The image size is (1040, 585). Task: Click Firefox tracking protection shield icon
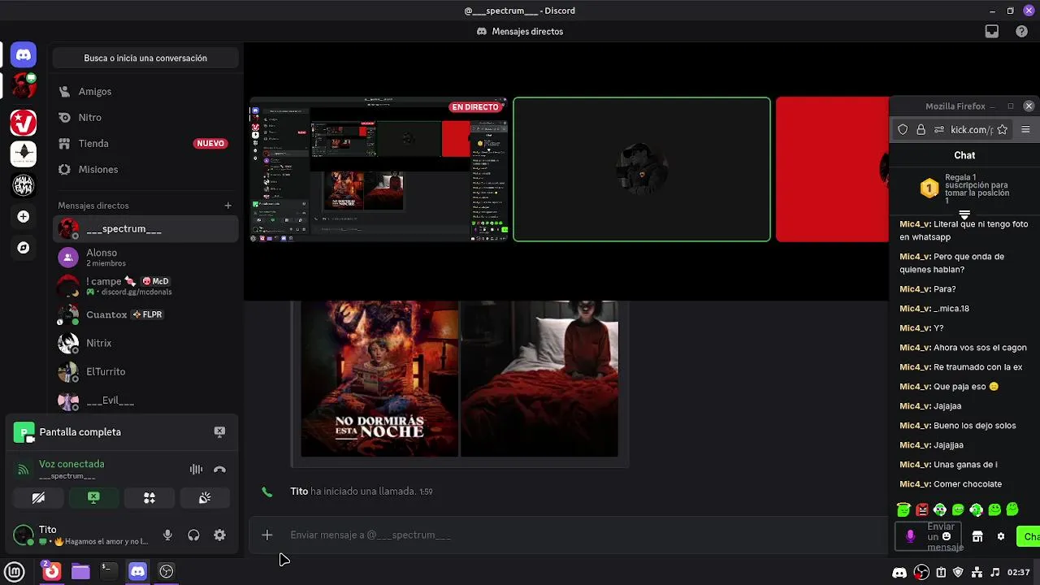point(903,129)
